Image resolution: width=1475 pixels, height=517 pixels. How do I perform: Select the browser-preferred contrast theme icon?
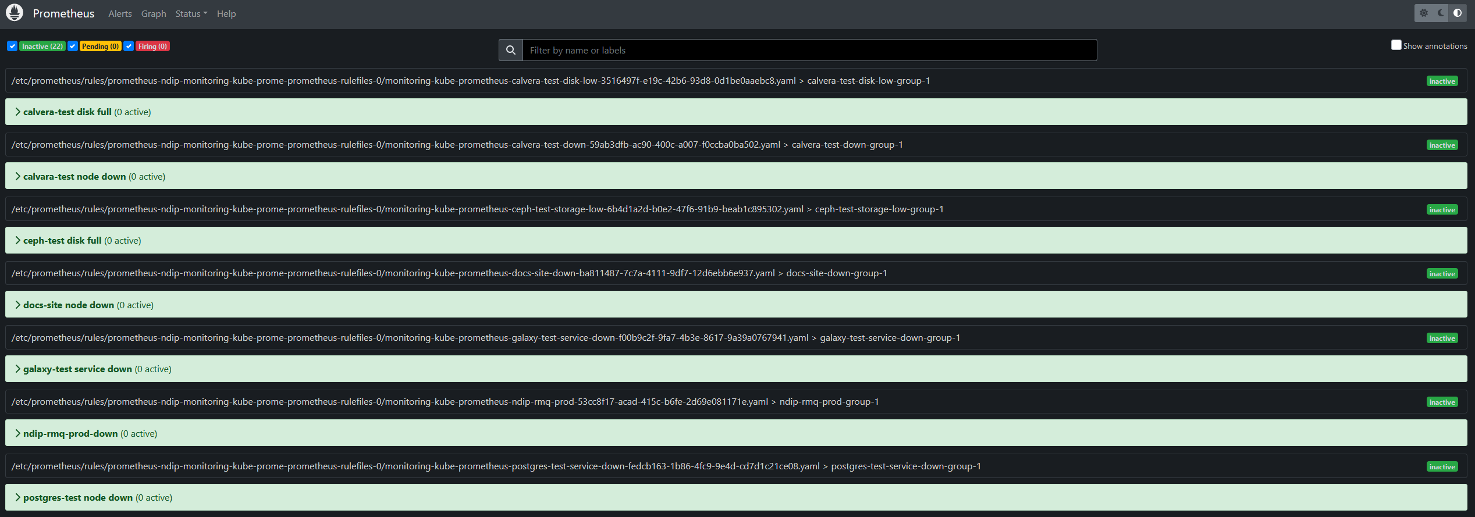click(1458, 13)
